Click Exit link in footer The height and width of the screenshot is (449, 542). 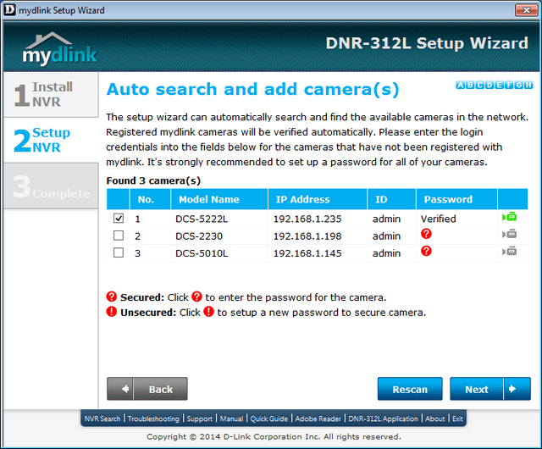(x=457, y=419)
